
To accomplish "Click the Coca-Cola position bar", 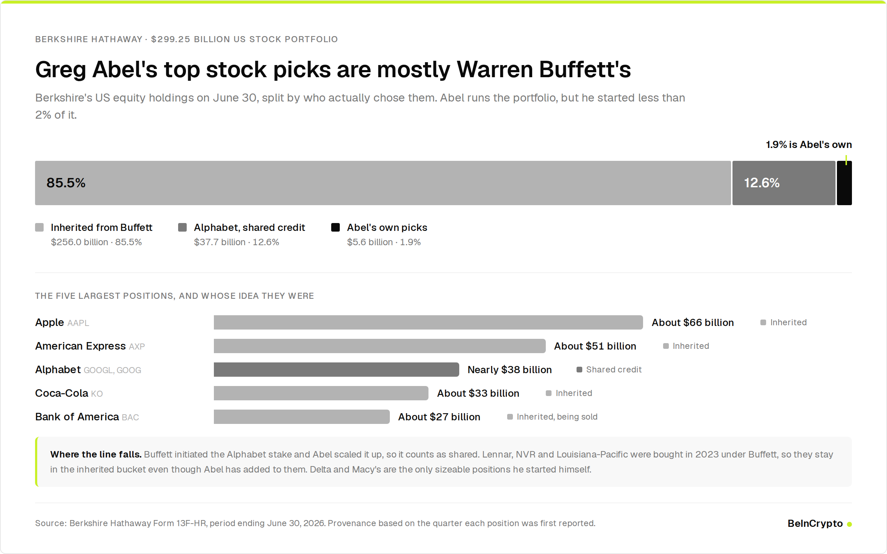I will [321, 393].
